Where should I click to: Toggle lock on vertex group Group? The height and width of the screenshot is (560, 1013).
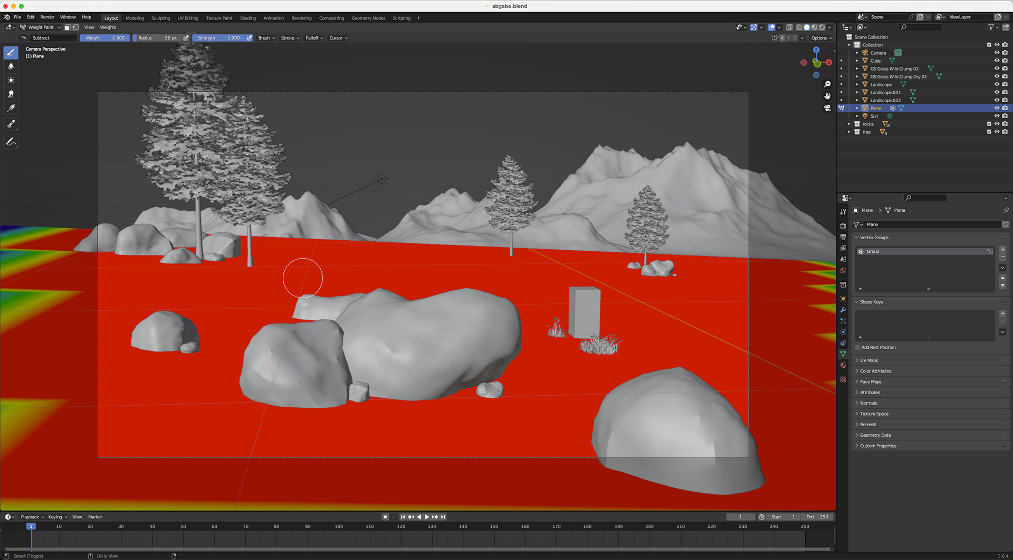[990, 251]
